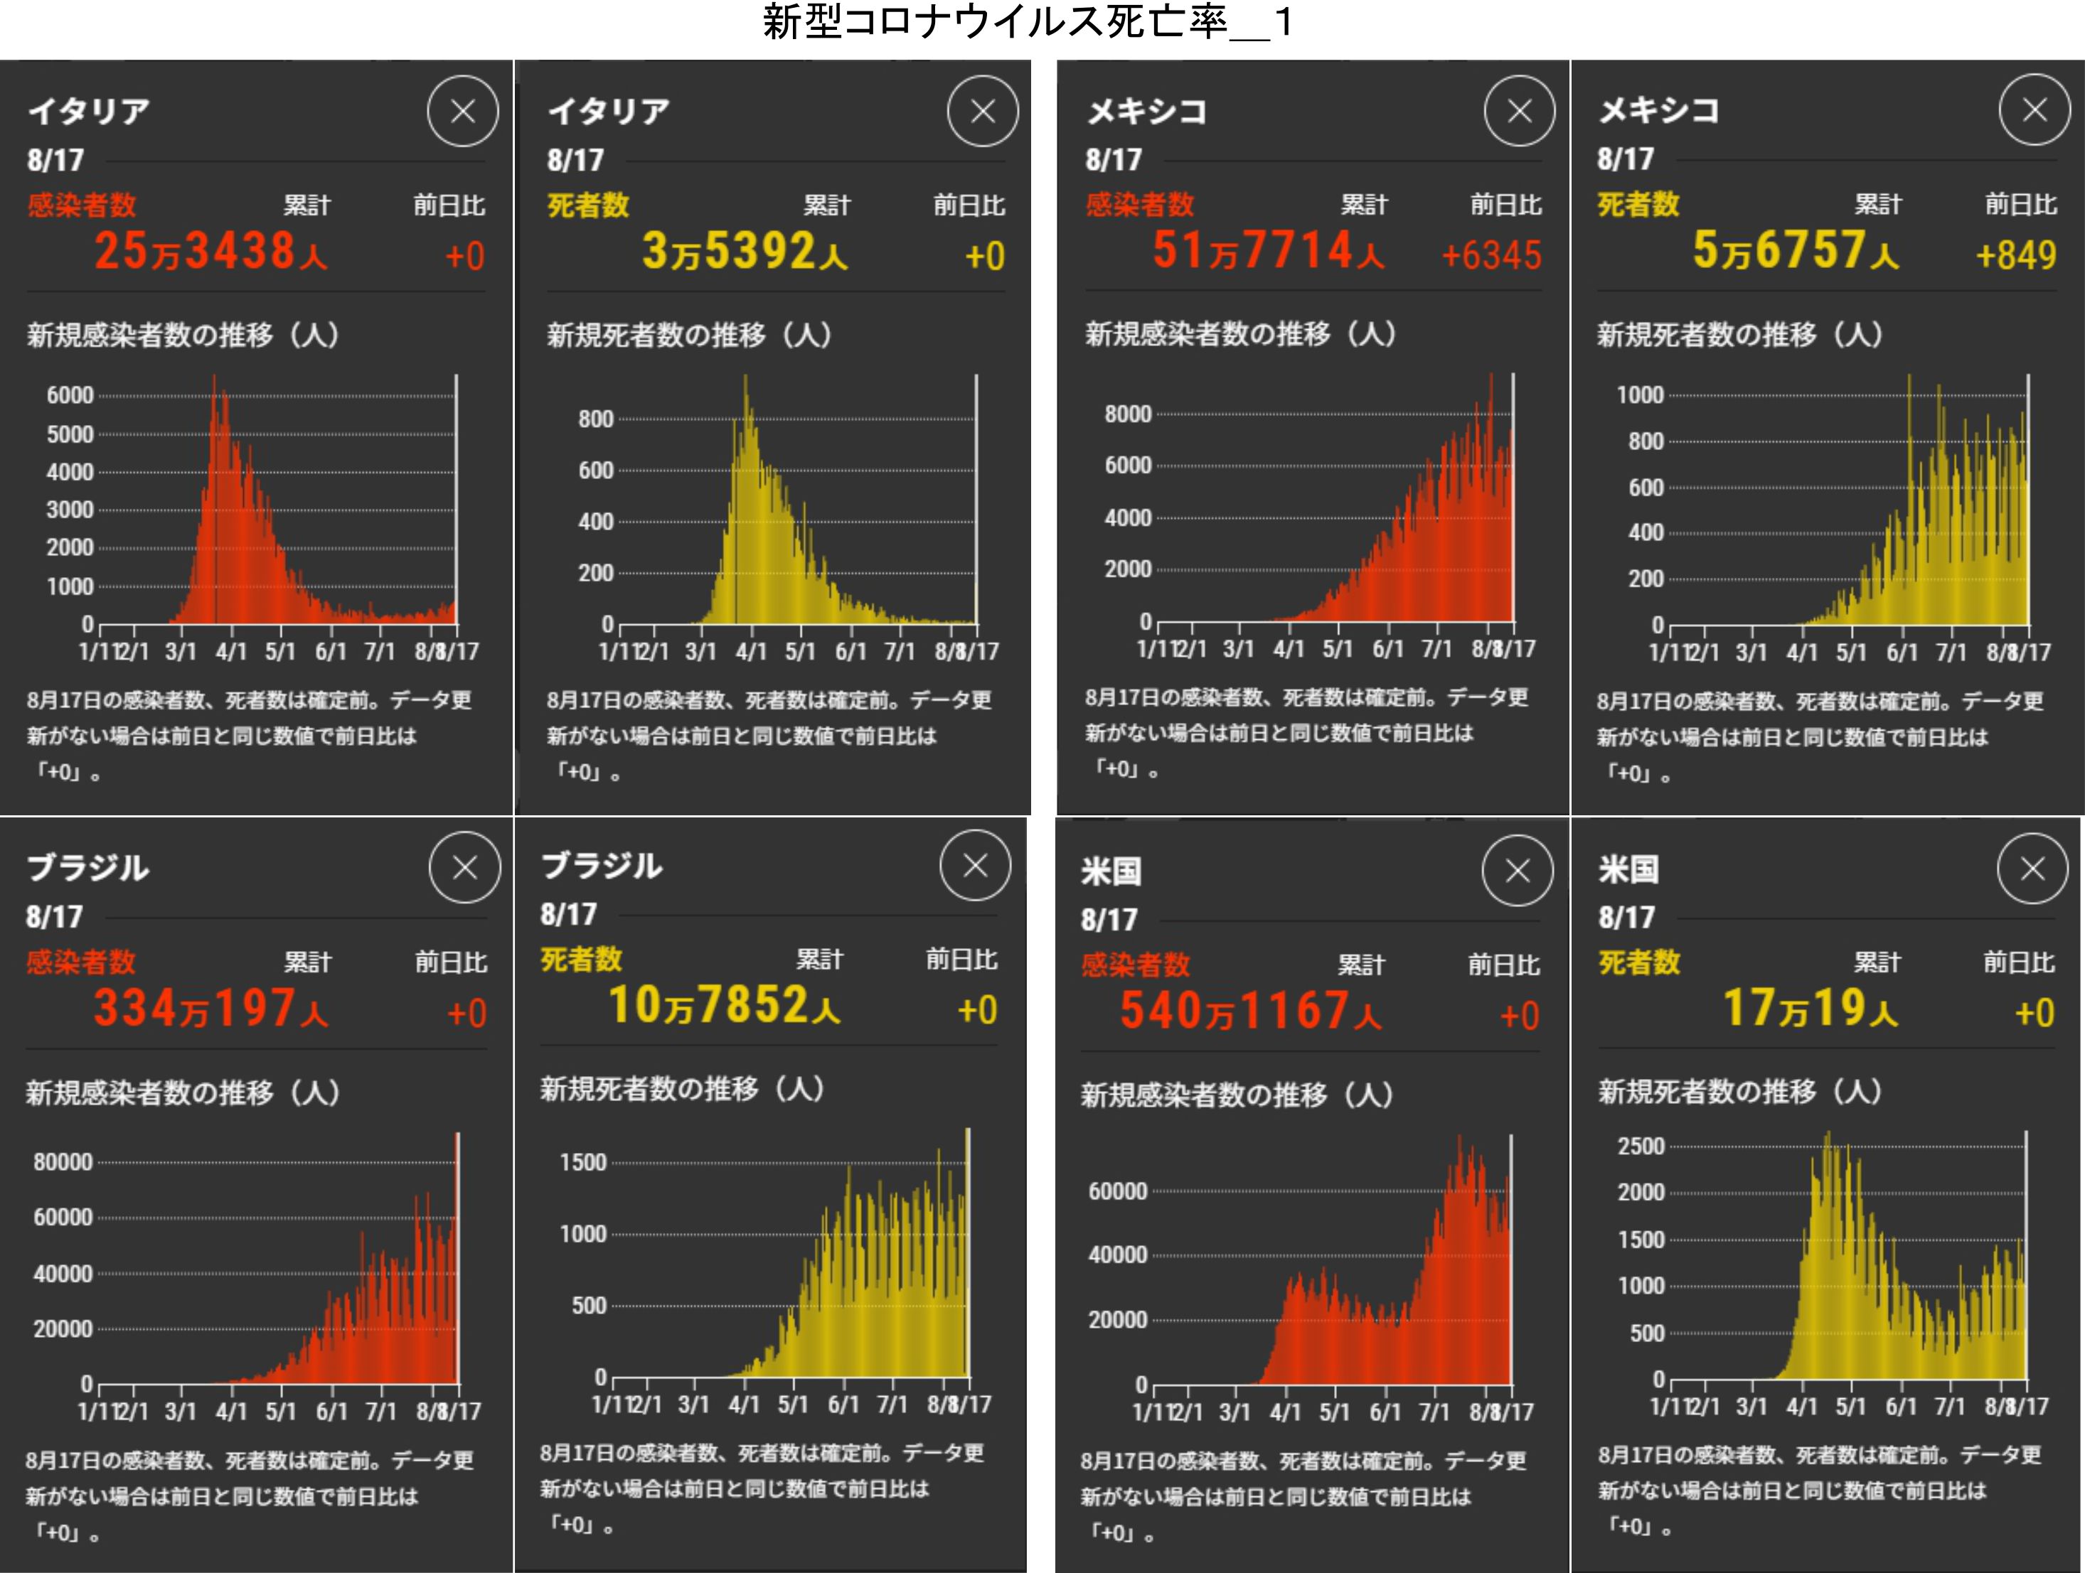Close the Mexico infections panel
This screenshot has height=1573, width=2085.
click(x=1520, y=112)
